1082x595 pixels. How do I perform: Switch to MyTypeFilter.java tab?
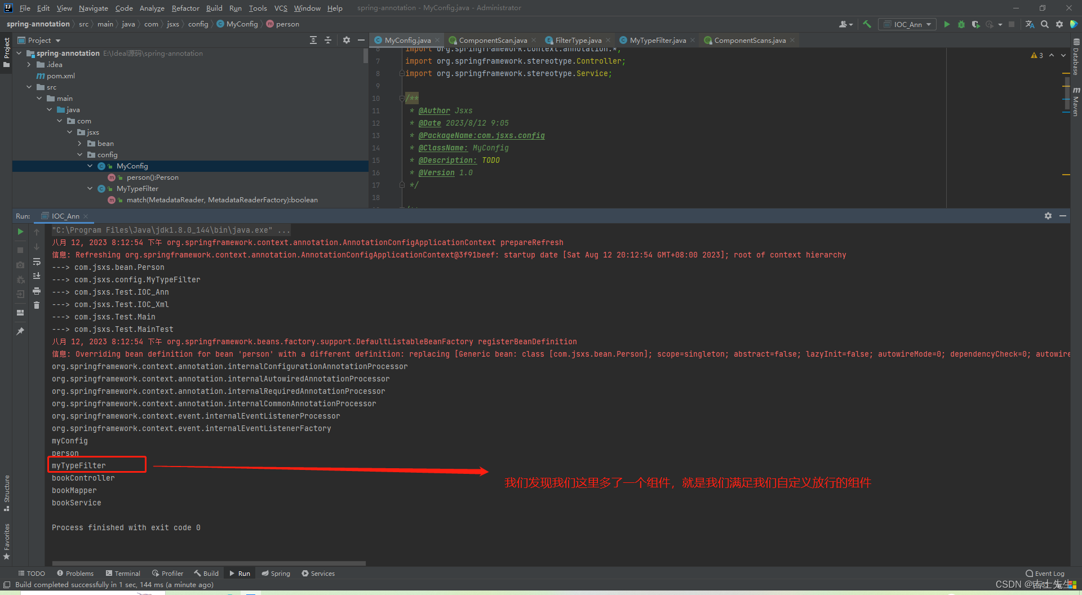coord(658,40)
